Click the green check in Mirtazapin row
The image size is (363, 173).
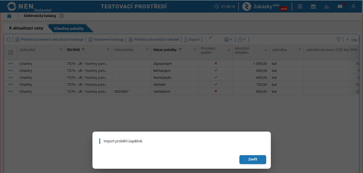216,70
